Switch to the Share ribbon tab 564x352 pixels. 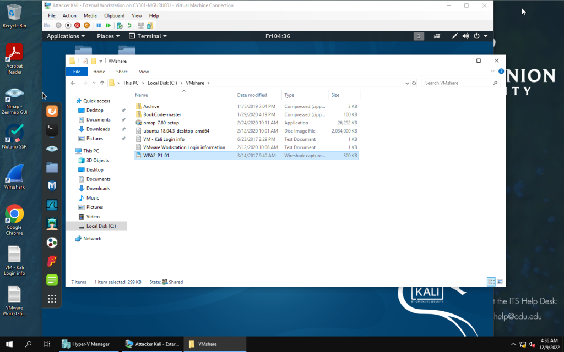click(122, 71)
